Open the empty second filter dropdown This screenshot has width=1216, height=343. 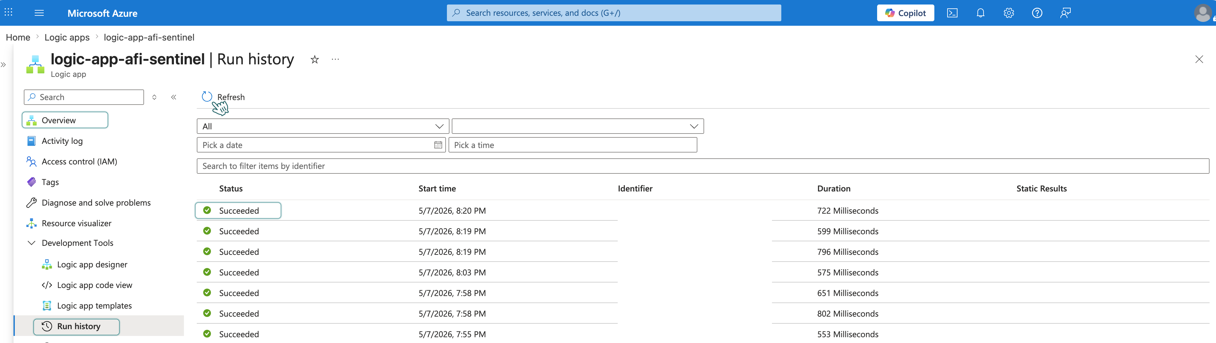click(x=578, y=126)
